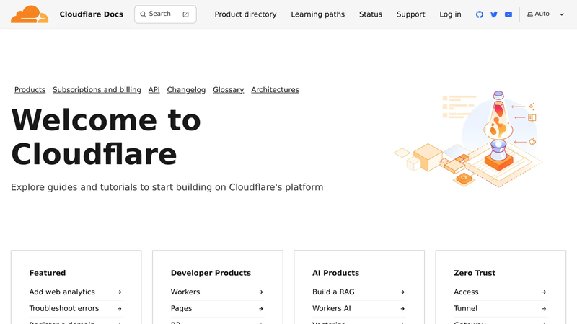The width and height of the screenshot is (577, 324).
Task: Open the GitHub icon link
Action: 480,14
